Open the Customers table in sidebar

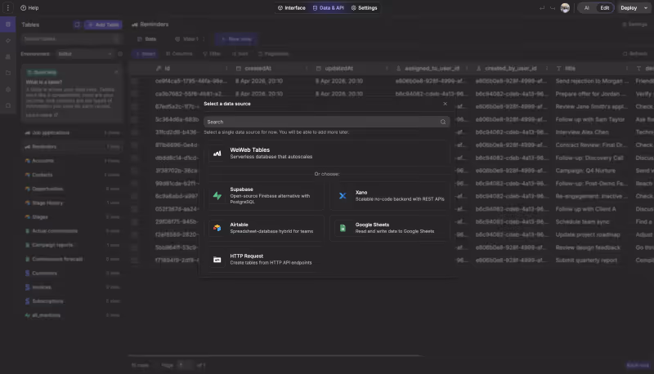(x=72, y=274)
